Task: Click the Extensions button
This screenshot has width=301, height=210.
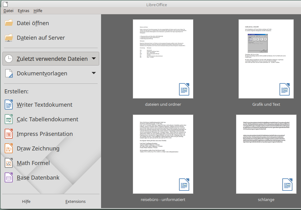Action: [75, 201]
